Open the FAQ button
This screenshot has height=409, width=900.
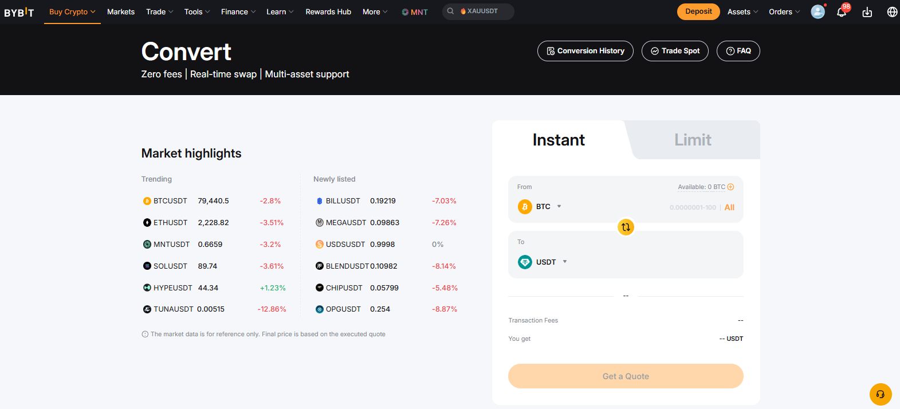pyautogui.click(x=738, y=51)
